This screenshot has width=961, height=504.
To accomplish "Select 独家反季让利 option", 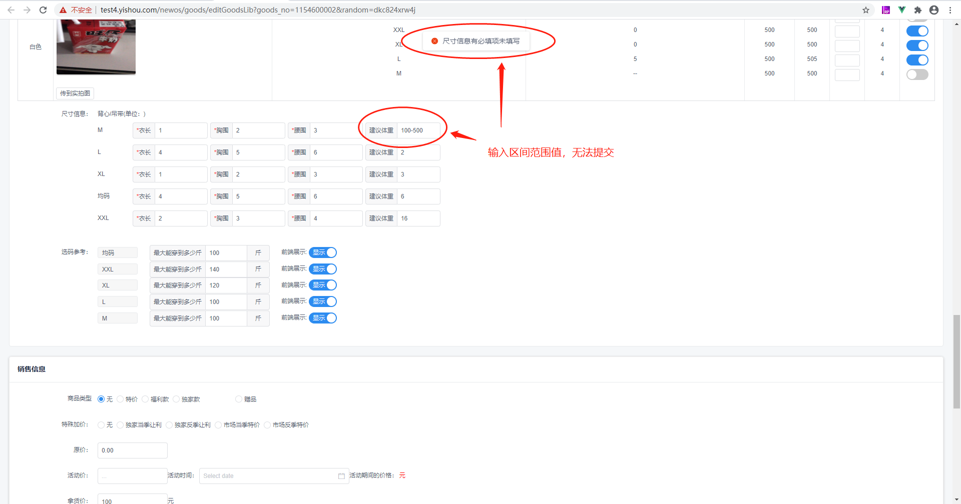I will [169, 425].
